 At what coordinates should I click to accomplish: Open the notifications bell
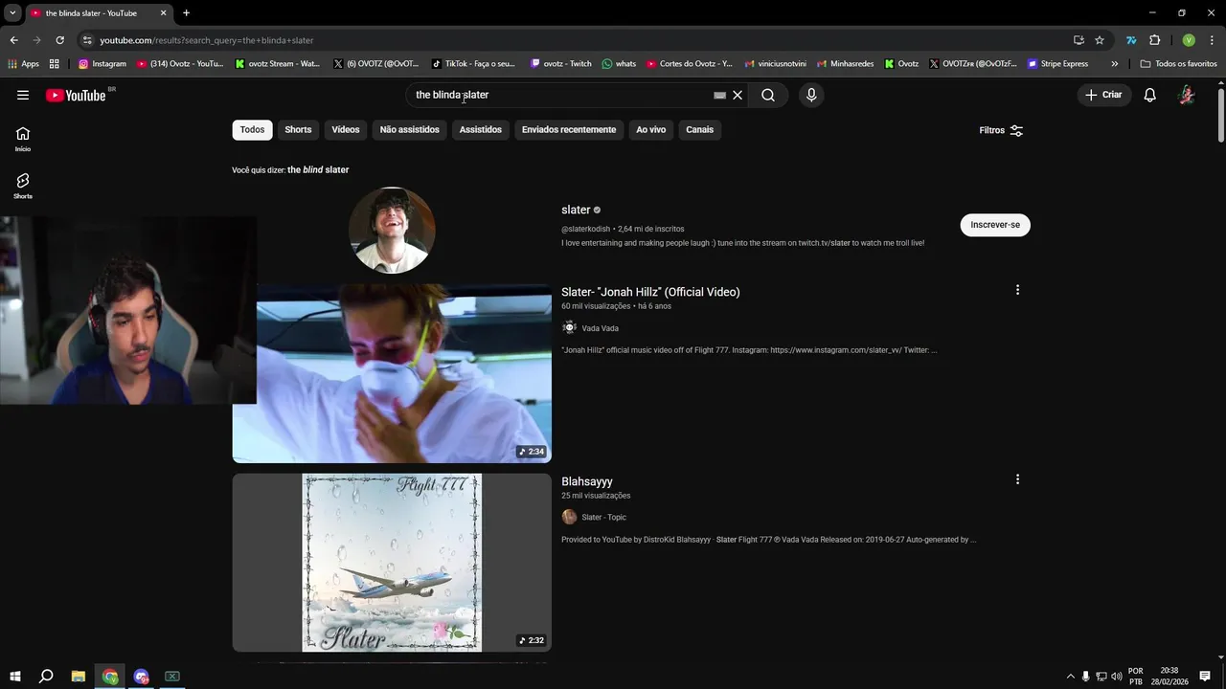point(1150,95)
